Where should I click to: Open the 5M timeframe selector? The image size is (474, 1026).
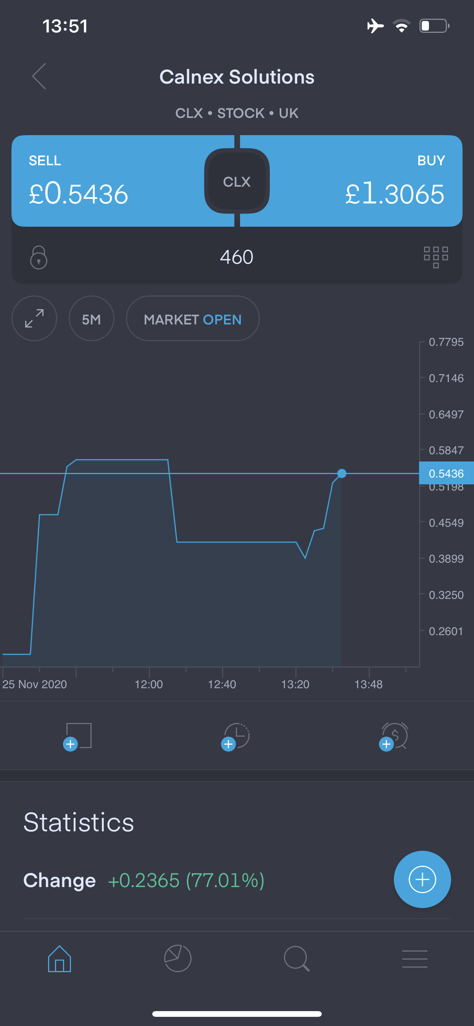coord(91,319)
